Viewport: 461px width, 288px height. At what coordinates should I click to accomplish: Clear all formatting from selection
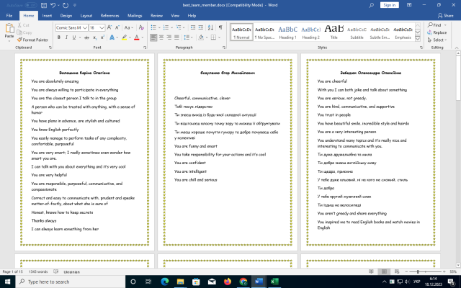pyautogui.click(x=141, y=27)
